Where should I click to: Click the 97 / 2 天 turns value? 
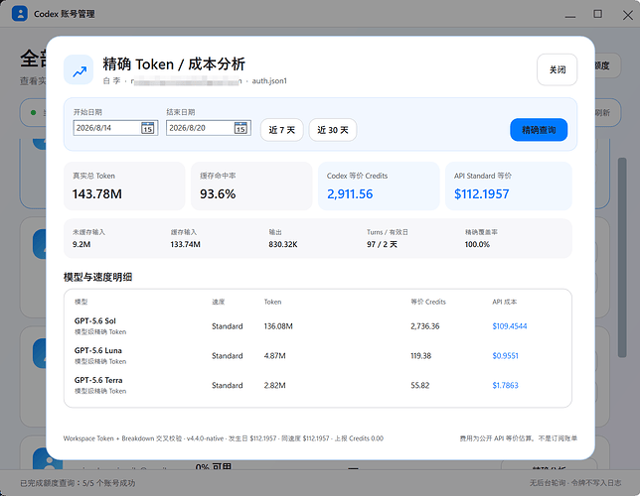coord(382,245)
